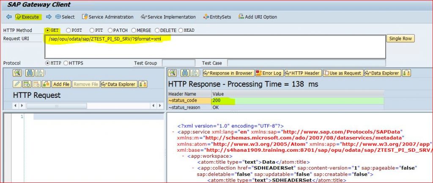Open Response in Browser
Image resolution: width=433 pixels, height=183 pixels.
pos(228,73)
